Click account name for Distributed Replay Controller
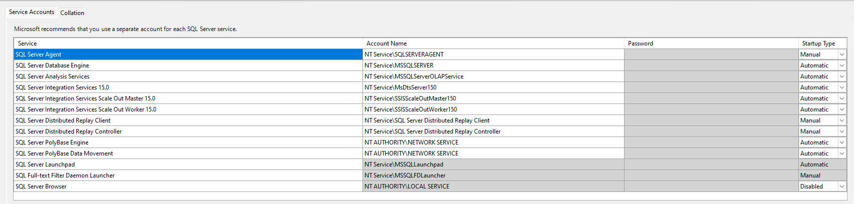The width and height of the screenshot is (854, 204). click(x=494, y=131)
